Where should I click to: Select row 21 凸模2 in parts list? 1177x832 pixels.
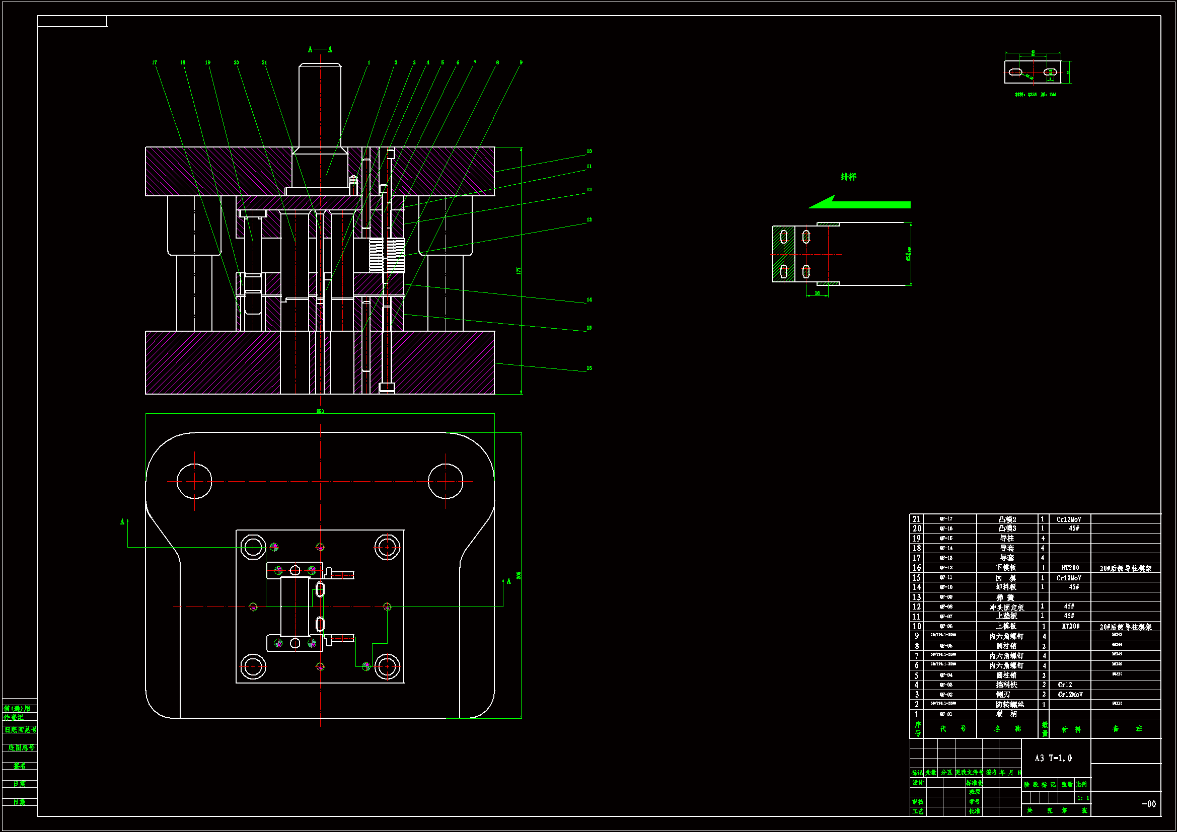(1007, 519)
